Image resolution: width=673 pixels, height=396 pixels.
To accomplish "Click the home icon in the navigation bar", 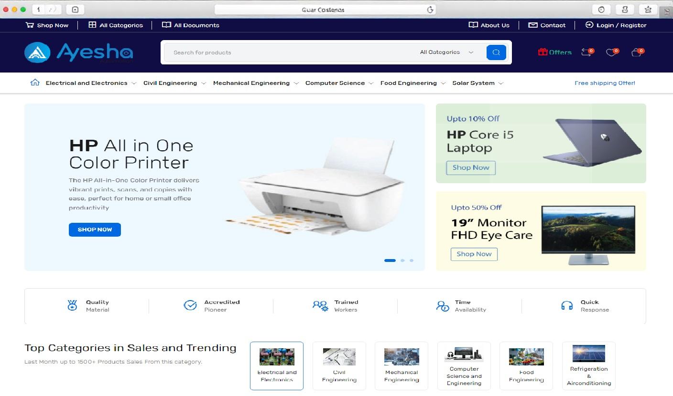I will coord(34,82).
